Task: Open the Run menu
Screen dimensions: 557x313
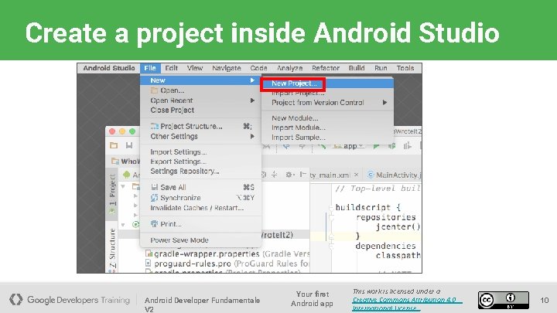Action: (x=381, y=68)
